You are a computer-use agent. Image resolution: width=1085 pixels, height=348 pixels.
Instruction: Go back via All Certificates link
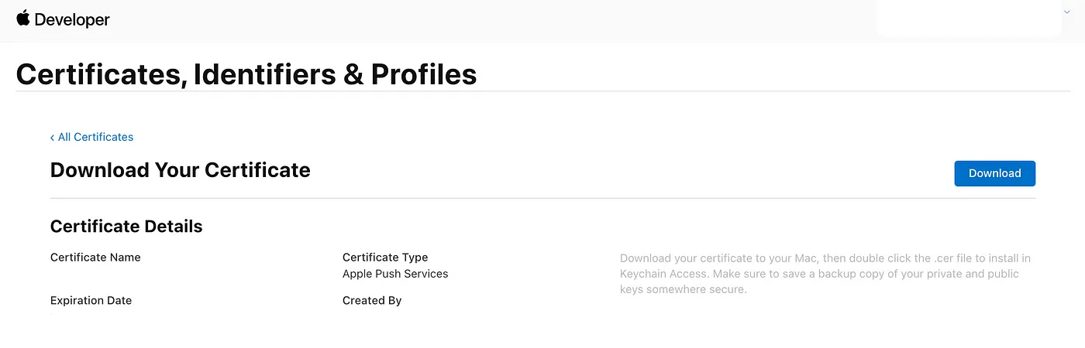pos(95,137)
